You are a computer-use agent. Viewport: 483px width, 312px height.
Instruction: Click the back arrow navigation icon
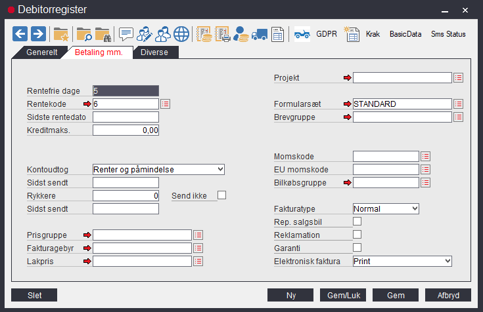[20, 34]
